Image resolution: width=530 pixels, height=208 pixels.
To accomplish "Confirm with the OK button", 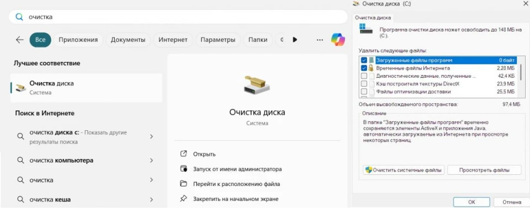I will click(471, 202).
